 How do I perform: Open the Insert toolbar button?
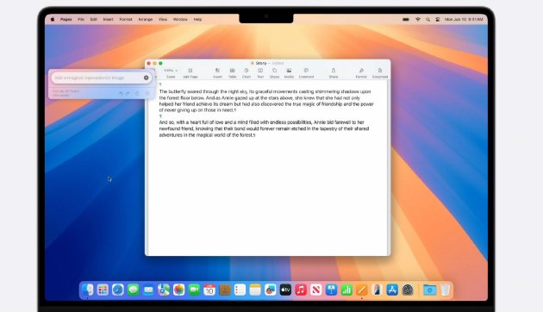217,72
